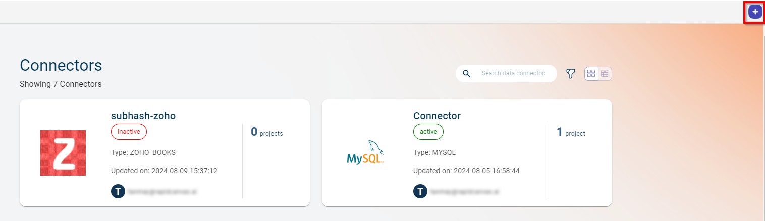Open the MySQL connector named Connector
Screen dimensions: 765x221
tap(437, 116)
